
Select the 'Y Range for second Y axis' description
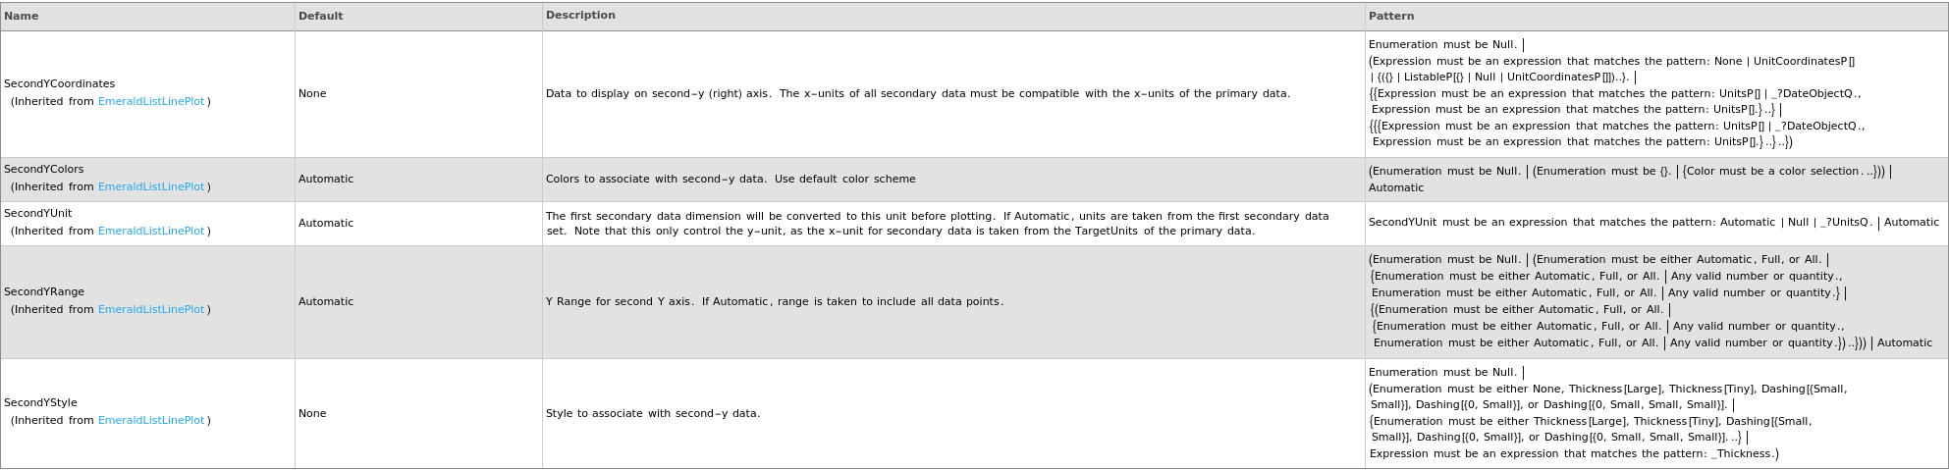(775, 302)
